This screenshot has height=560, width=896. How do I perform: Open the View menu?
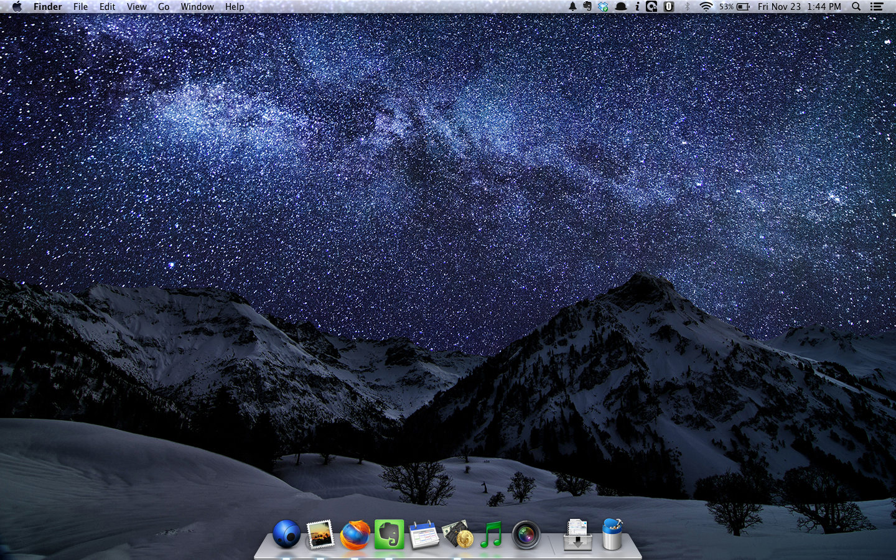click(137, 6)
